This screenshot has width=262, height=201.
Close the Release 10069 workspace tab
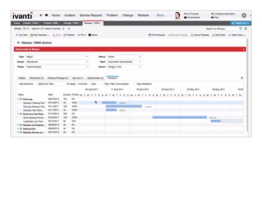[101, 23]
